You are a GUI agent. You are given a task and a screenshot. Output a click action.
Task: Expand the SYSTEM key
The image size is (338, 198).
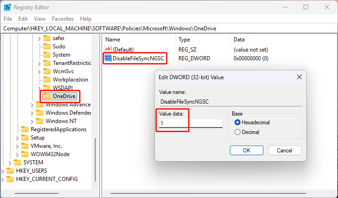(10, 163)
